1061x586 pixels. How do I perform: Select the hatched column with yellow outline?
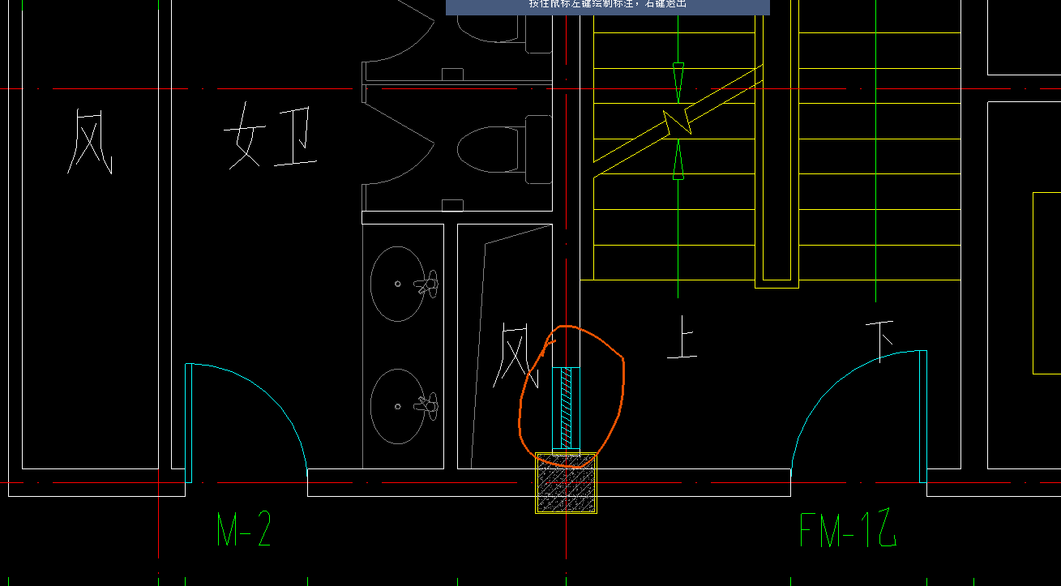click(567, 483)
